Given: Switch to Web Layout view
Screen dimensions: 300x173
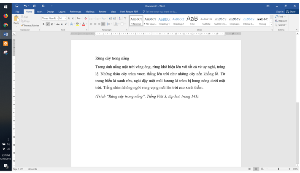Looking at the screenshot, I should pyautogui.click(x=262, y=169).
